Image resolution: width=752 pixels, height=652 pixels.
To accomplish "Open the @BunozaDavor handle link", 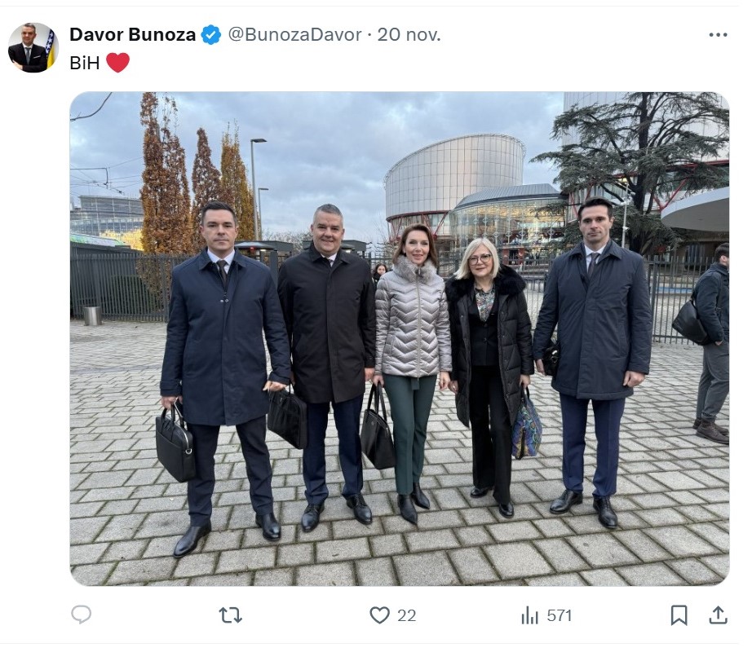I will [294, 34].
